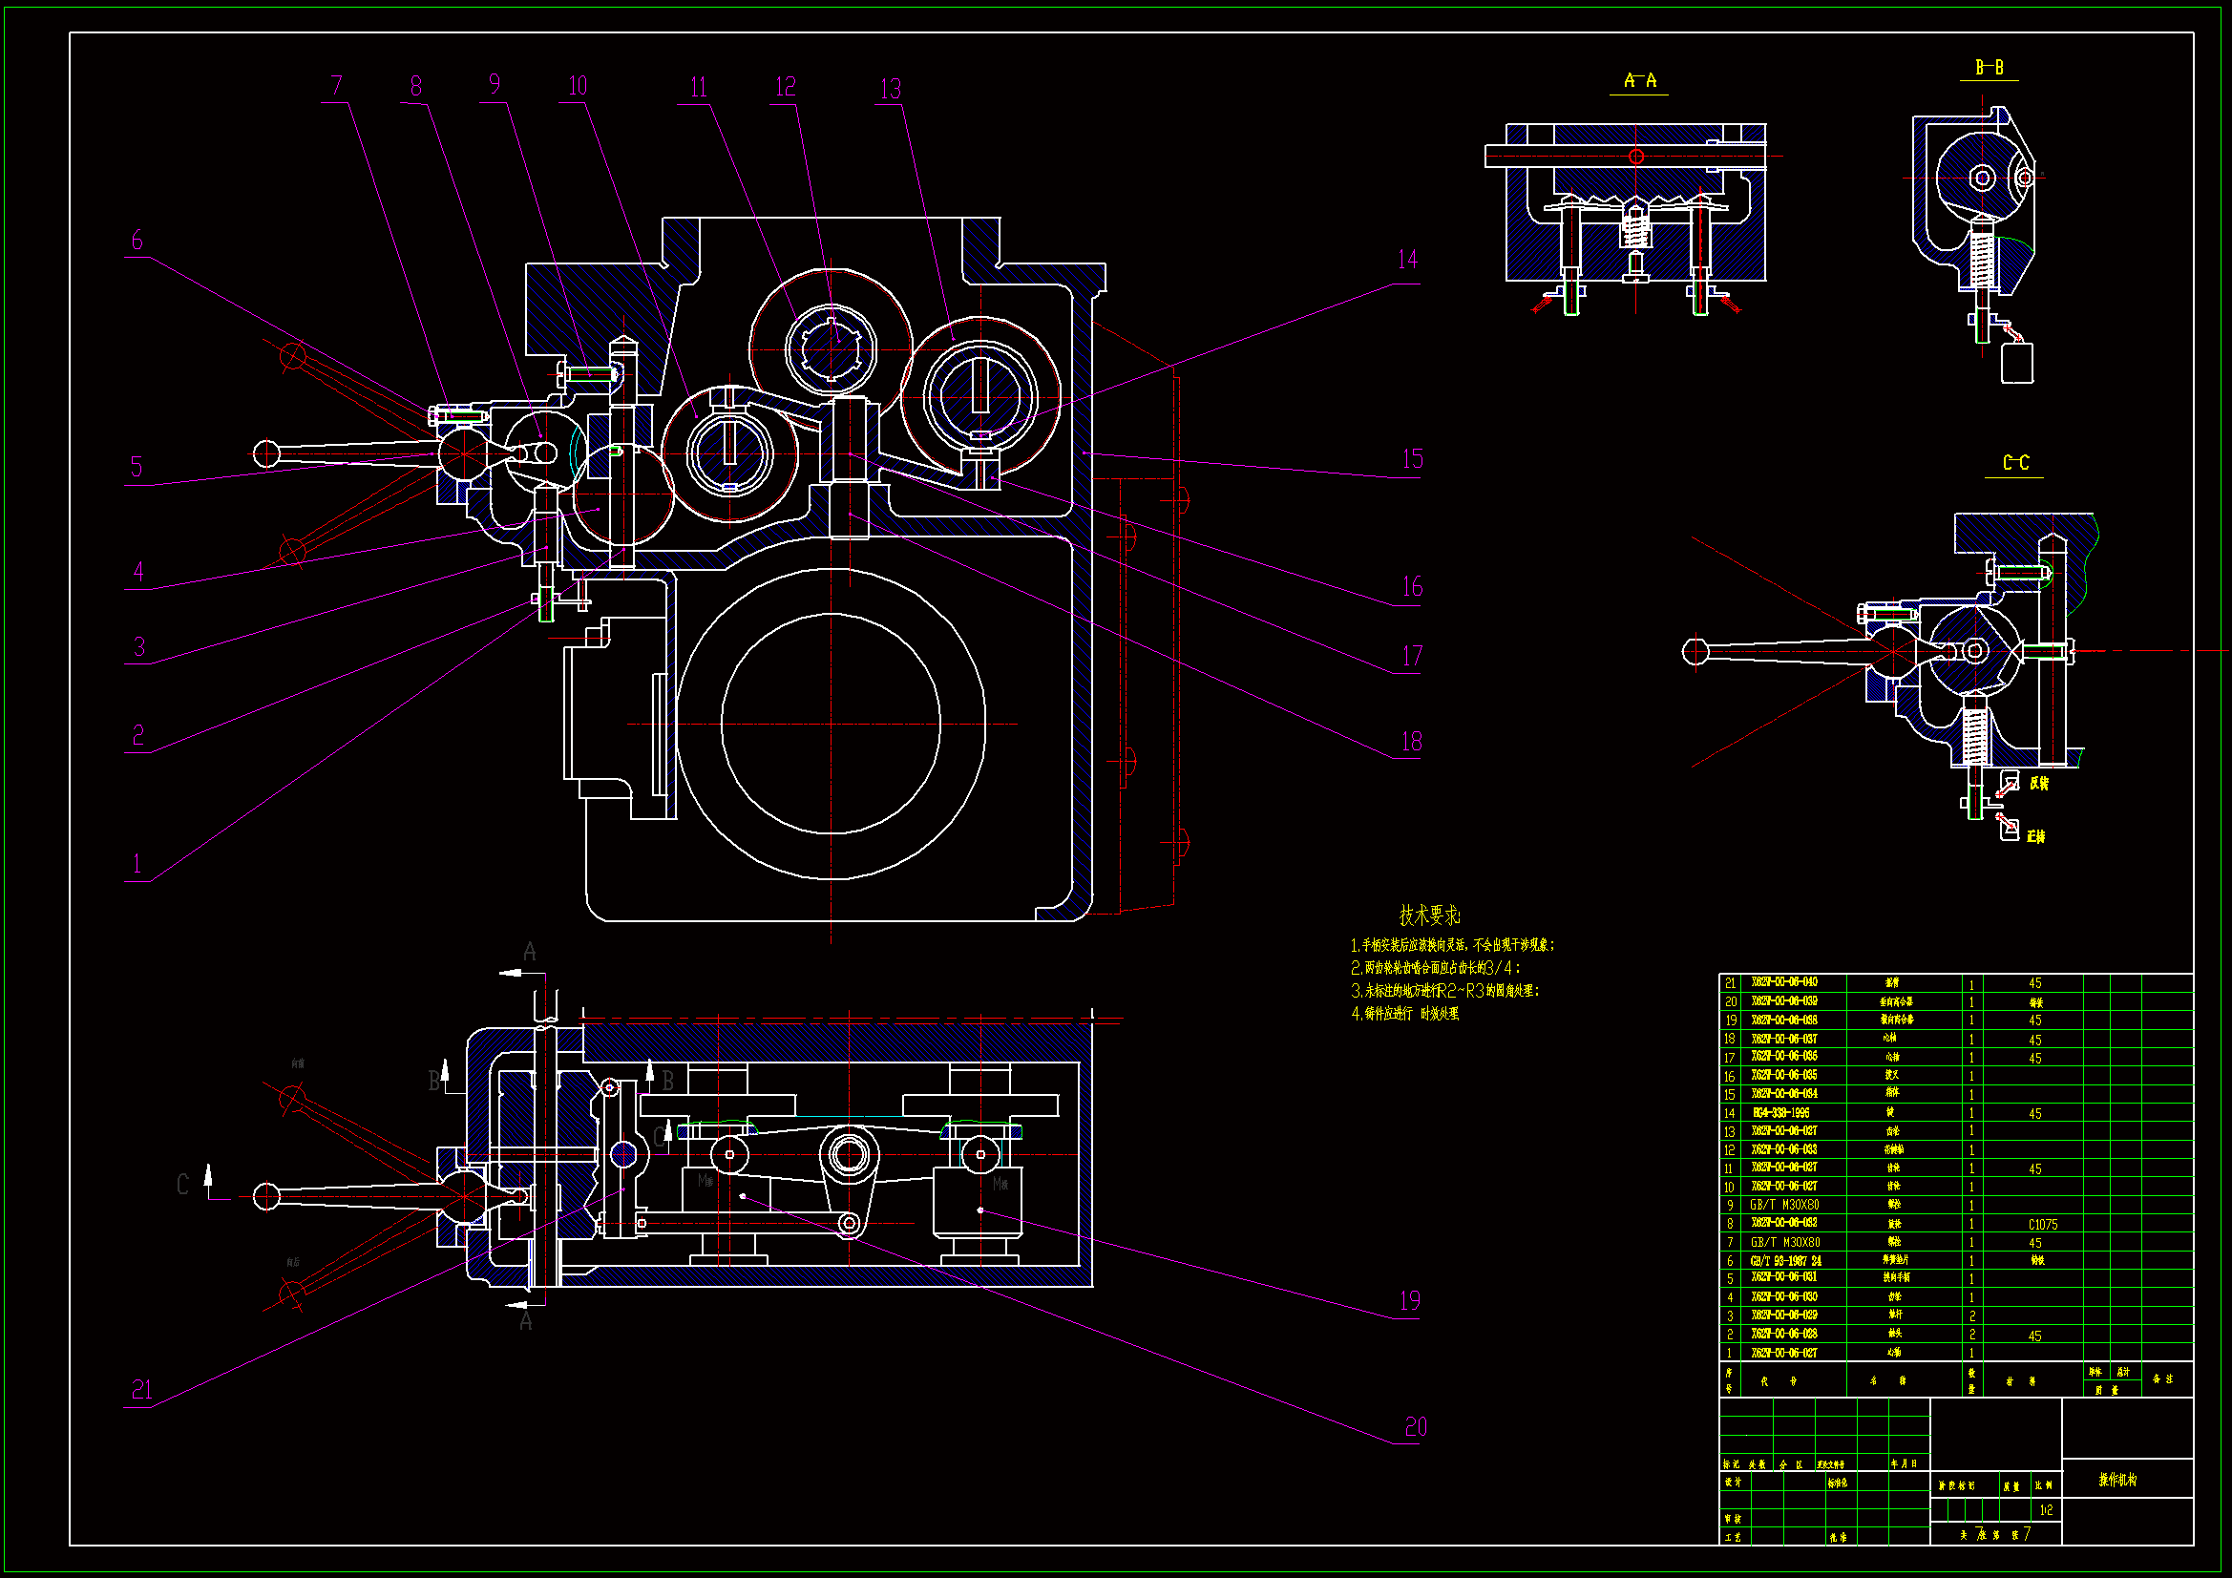The width and height of the screenshot is (2232, 1578).
Task: Click the 设计 cell in the title block
Action: click(x=1734, y=1483)
